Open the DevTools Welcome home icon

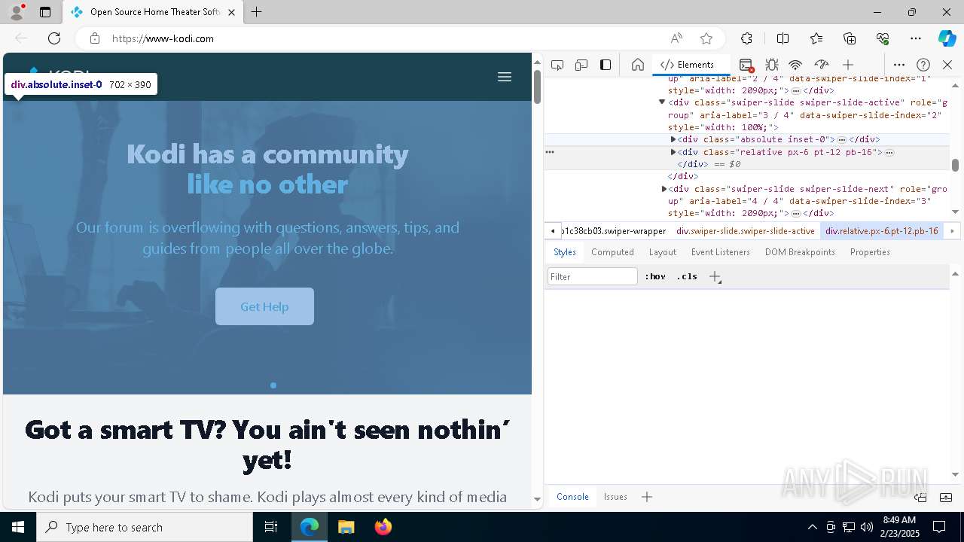click(637, 65)
